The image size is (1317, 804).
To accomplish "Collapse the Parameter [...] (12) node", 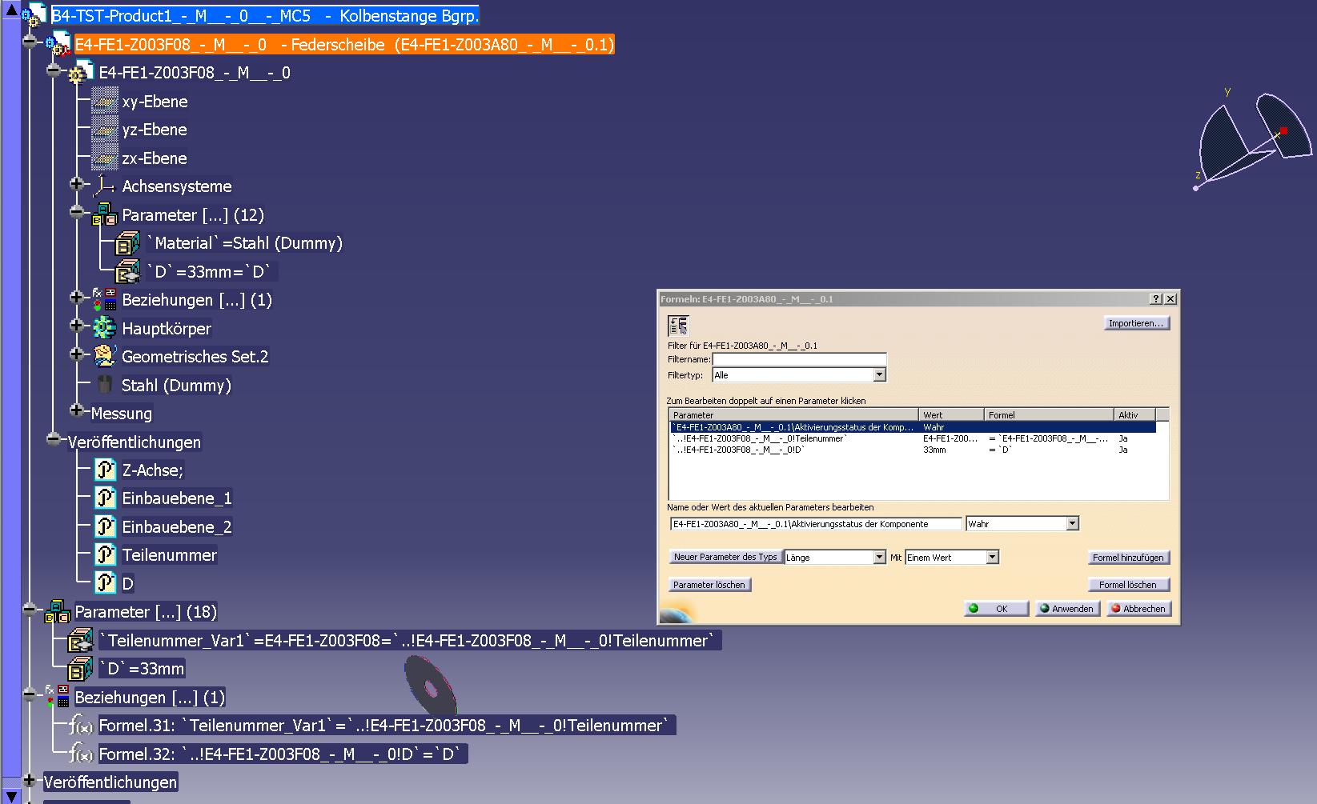I will coord(77,212).
